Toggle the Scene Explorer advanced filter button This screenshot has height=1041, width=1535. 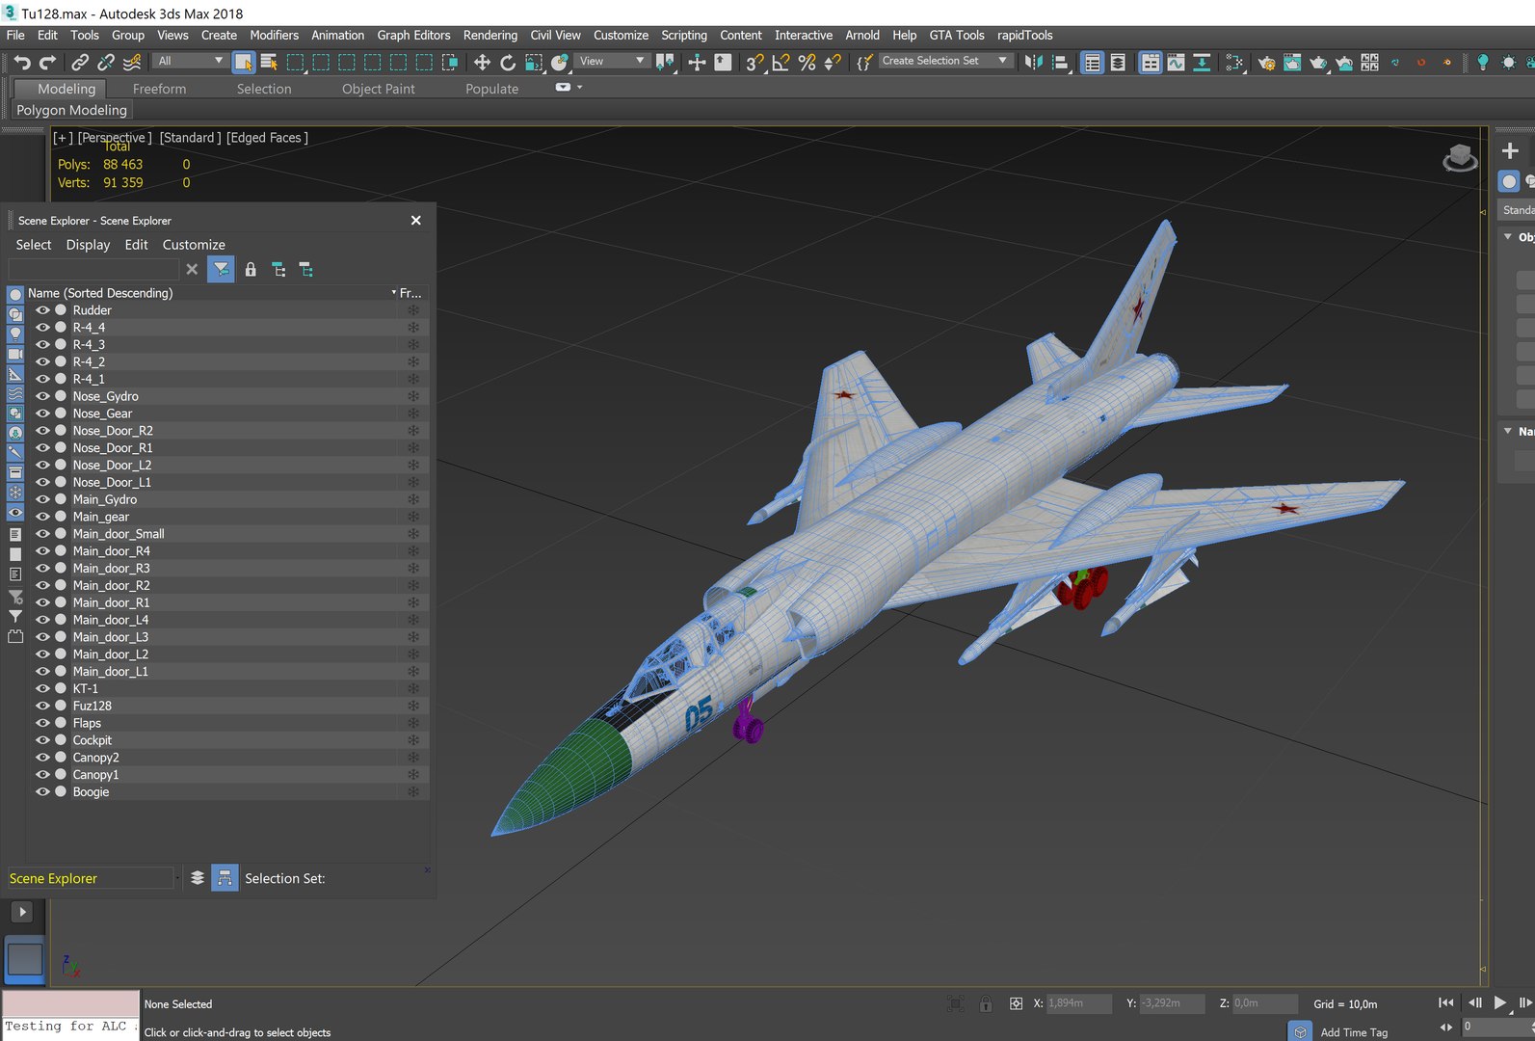[x=221, y=270]
